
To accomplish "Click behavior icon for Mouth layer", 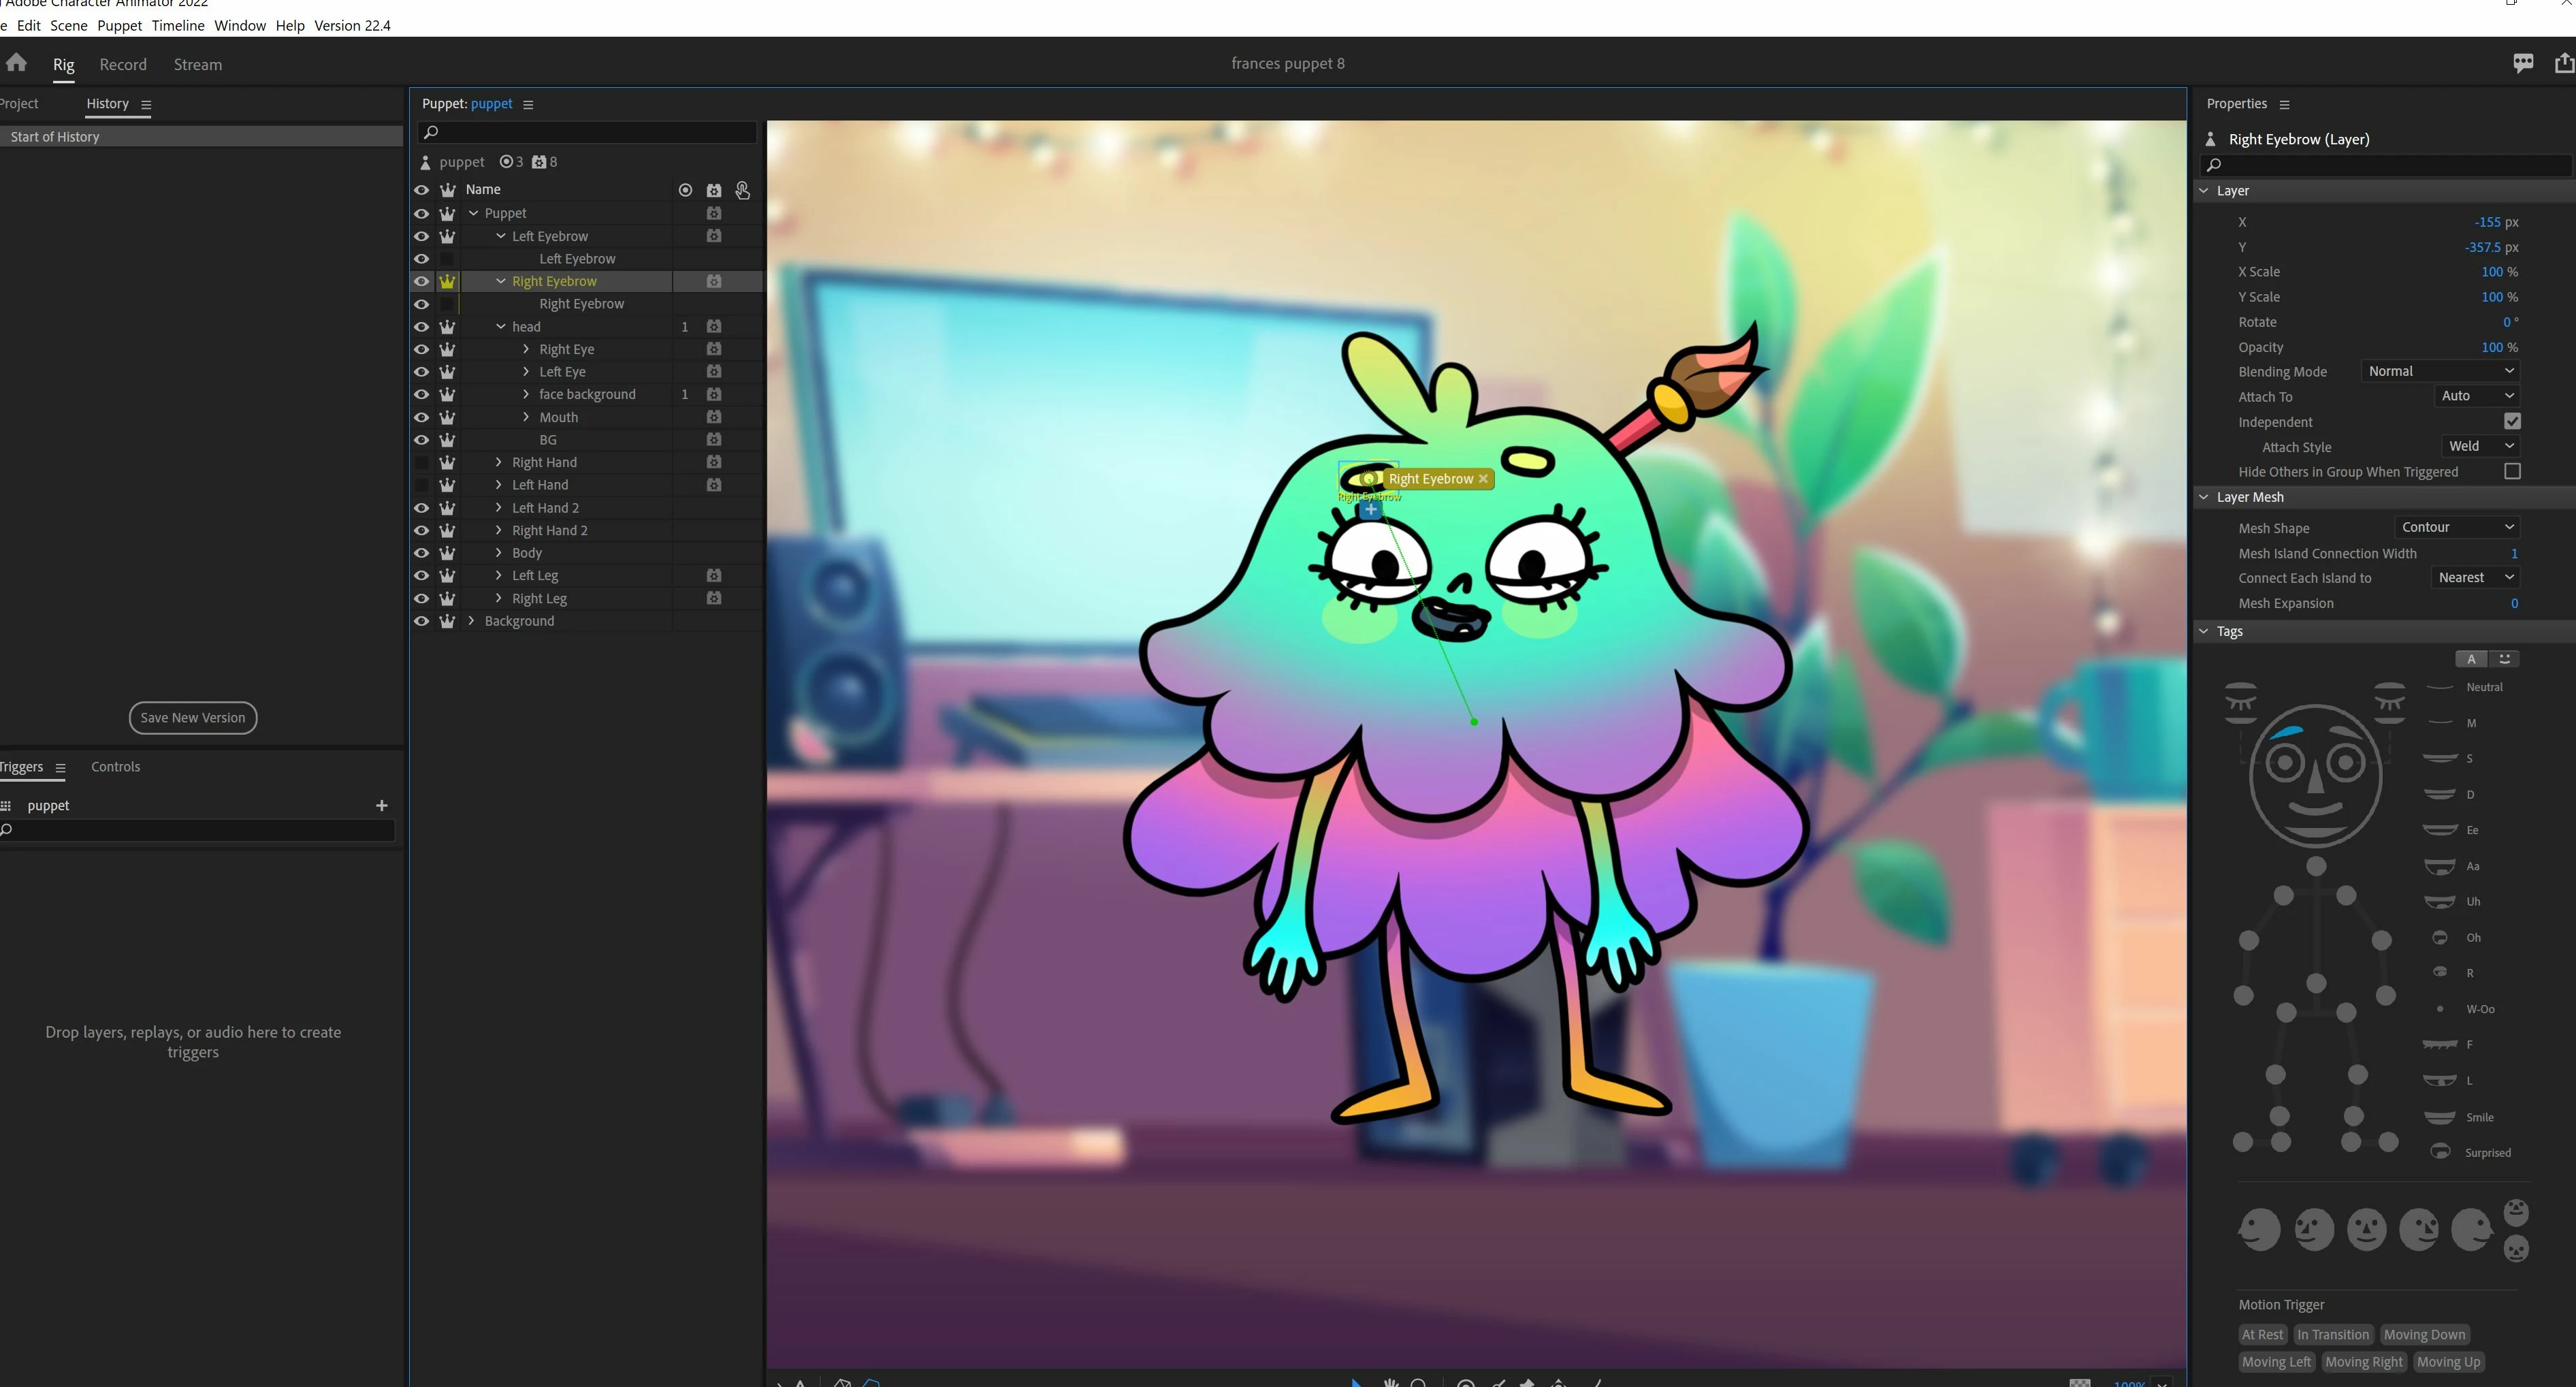I will (714, 417).
